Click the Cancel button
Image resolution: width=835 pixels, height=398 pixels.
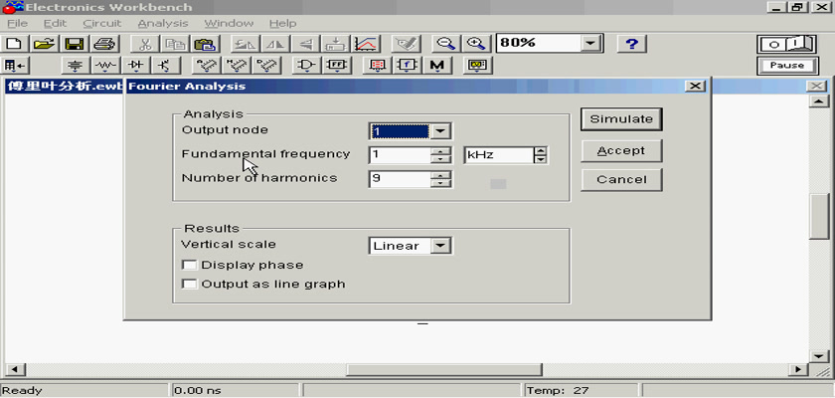point(621,180)
